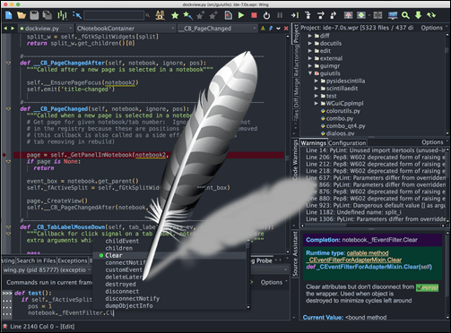
Task: Collapse the __CB_PageChangedAfter function fold
Action: 8,63
